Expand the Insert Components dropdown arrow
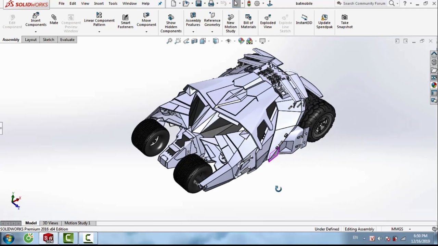Viewport: 438px width, 246px height. (36, 32)
